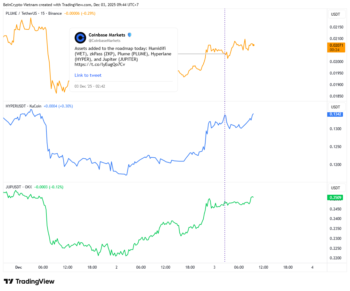Click the orange dot ending the PLUME line

click(253, 45)
